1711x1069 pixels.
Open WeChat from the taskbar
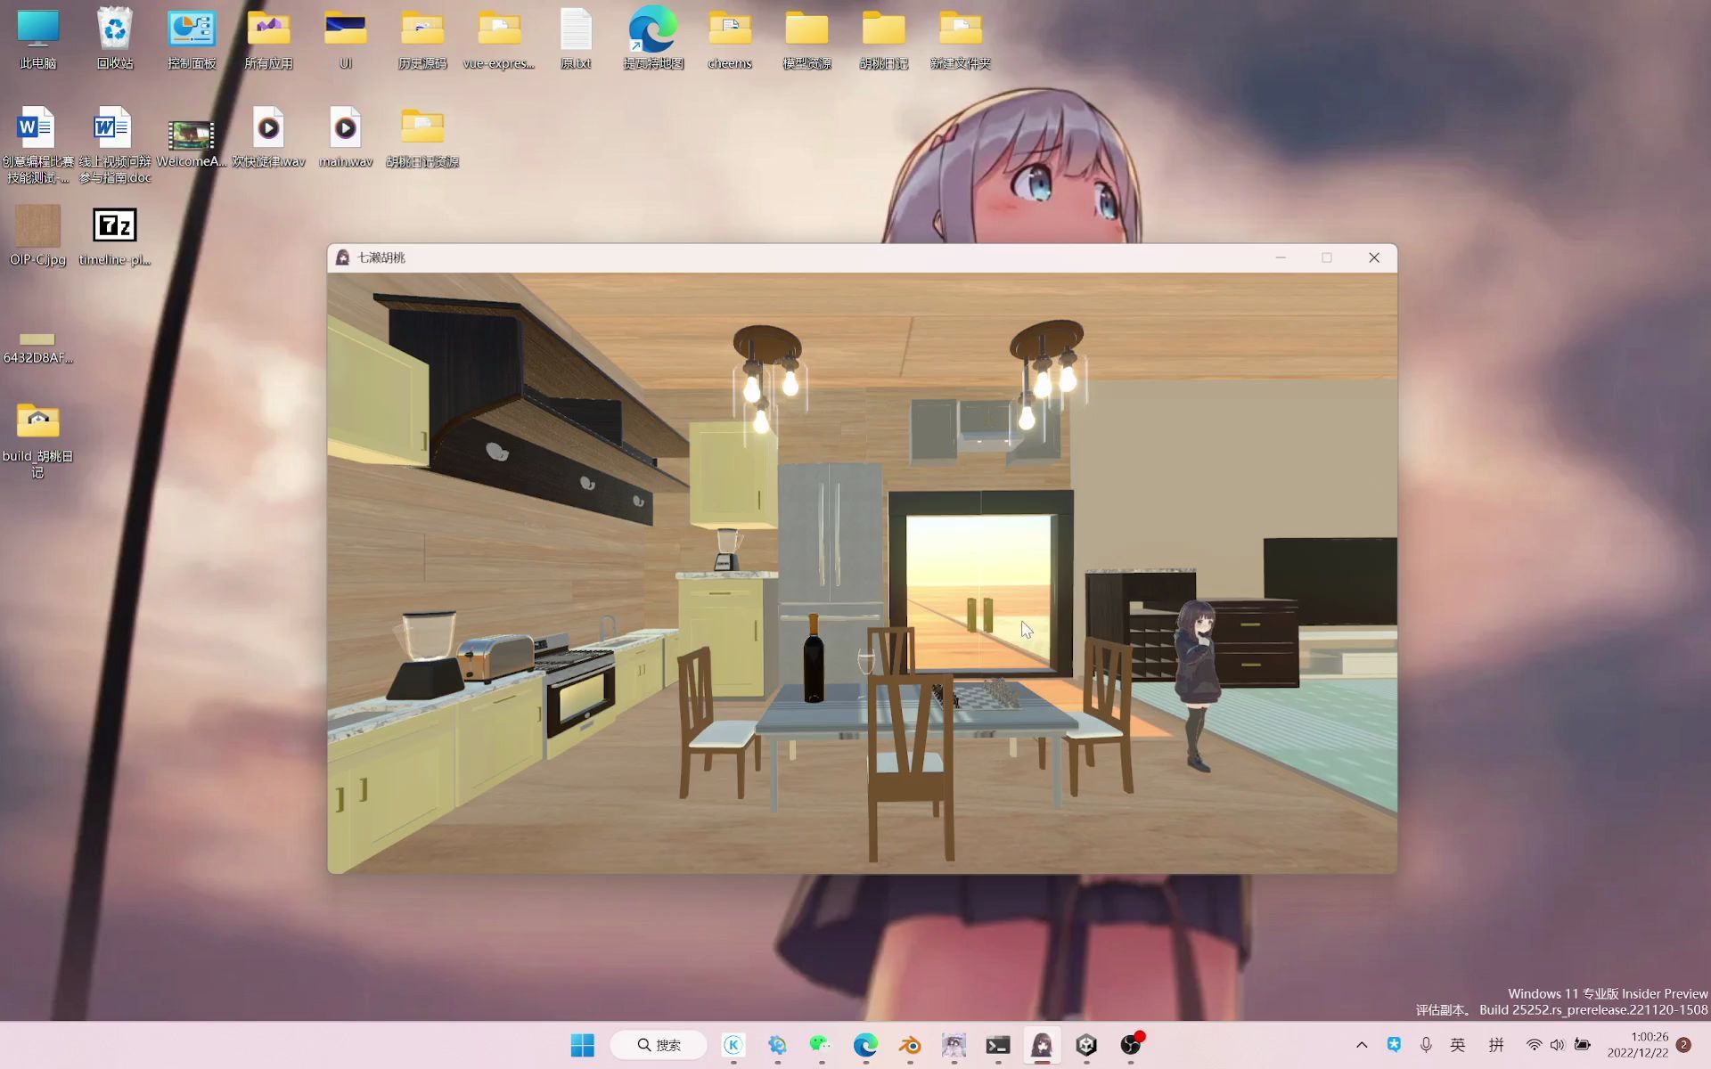[821, 1045]
